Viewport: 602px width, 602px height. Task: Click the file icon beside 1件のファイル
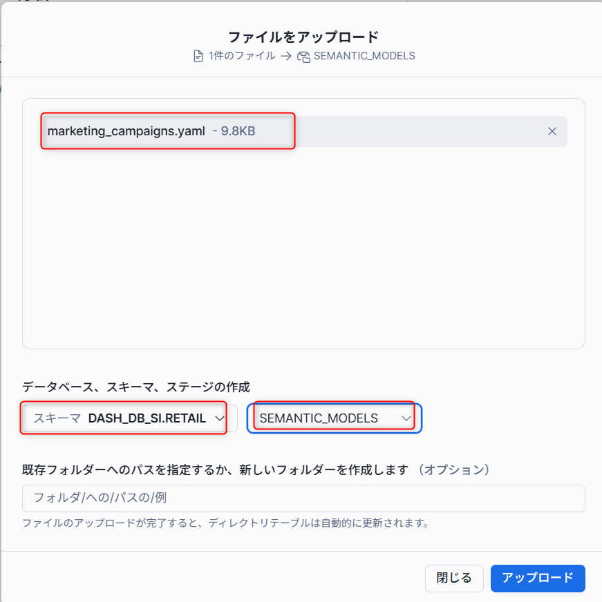(x=198, y=56)
